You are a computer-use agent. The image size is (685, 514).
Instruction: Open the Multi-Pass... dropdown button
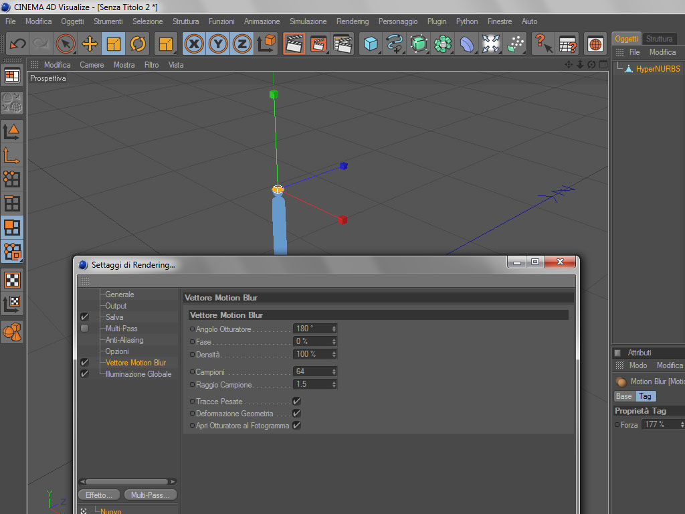click(151, 495)
